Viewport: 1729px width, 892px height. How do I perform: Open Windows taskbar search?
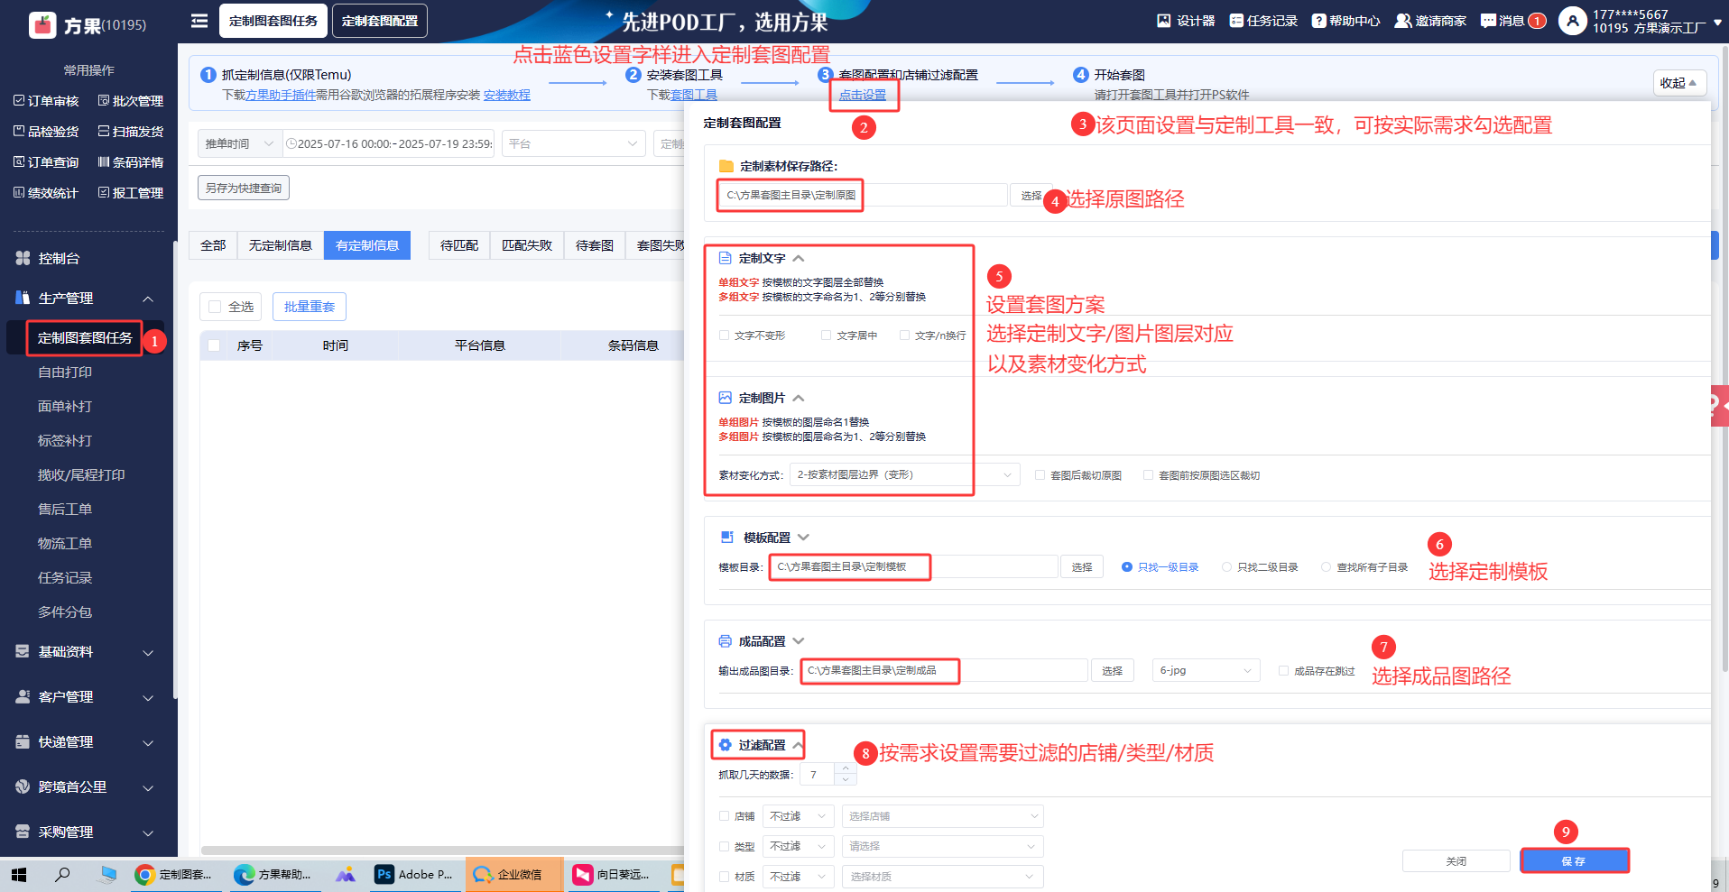pyautogui.click(x=62, y=875)
